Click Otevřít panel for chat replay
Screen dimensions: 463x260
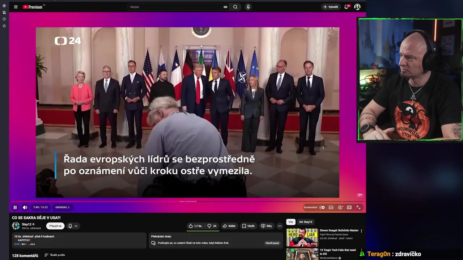272,243
